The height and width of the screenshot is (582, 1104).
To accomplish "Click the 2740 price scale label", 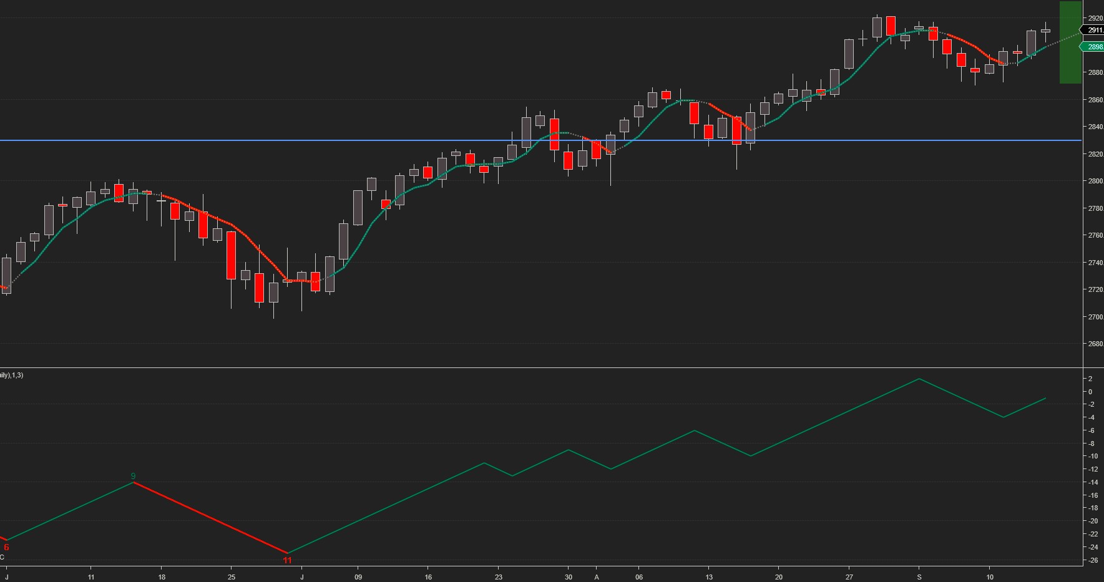I will click(x=1095, y=263).
